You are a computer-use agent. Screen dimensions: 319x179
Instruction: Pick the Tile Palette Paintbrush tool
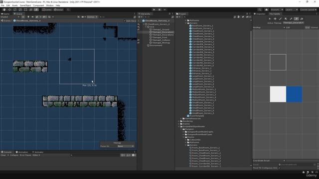click(x=280, y=19)
